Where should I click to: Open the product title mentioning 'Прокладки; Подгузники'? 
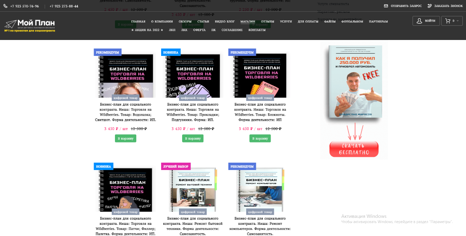point(193,112)
